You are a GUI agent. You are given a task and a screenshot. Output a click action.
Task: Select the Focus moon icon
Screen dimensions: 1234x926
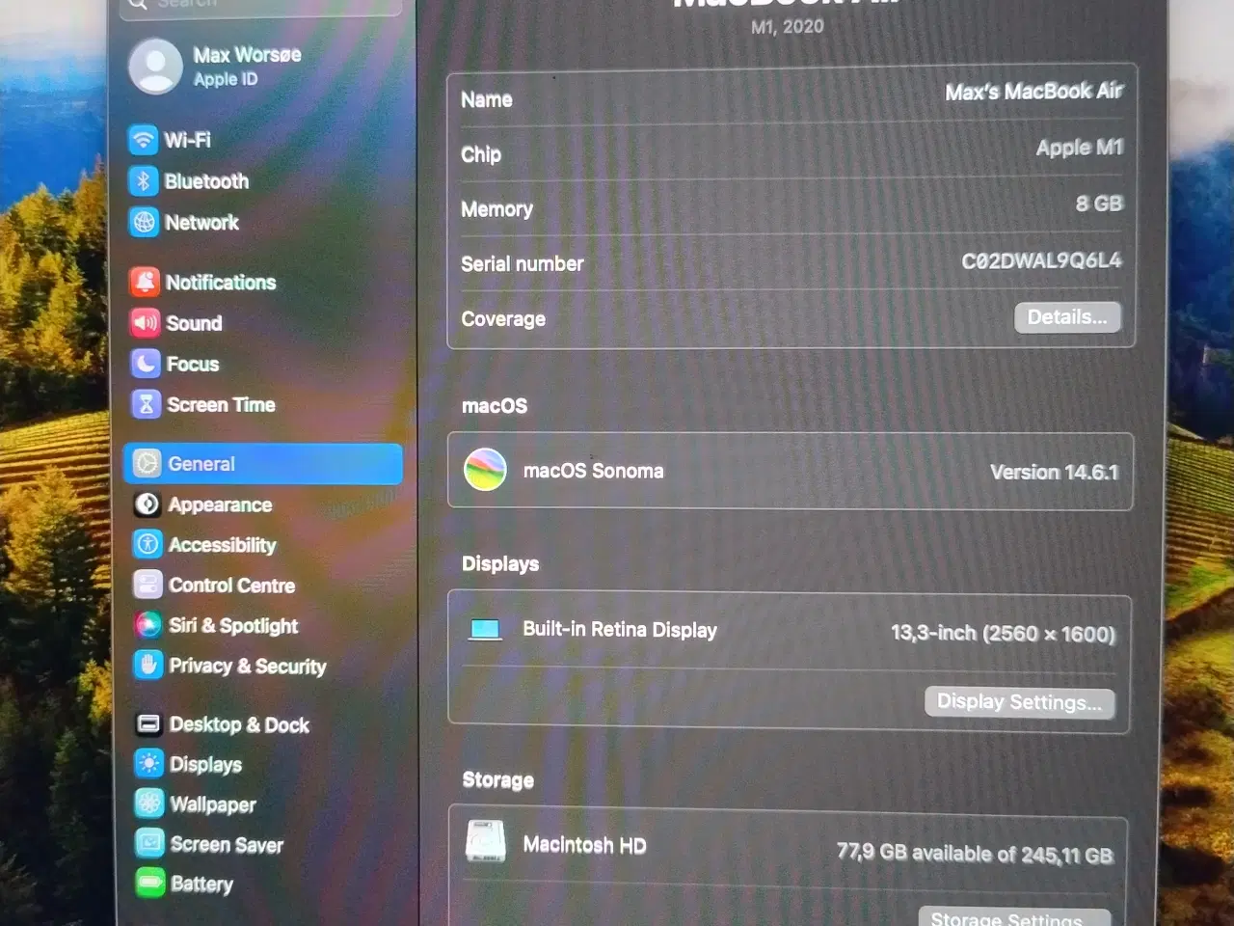pos(145,364)
